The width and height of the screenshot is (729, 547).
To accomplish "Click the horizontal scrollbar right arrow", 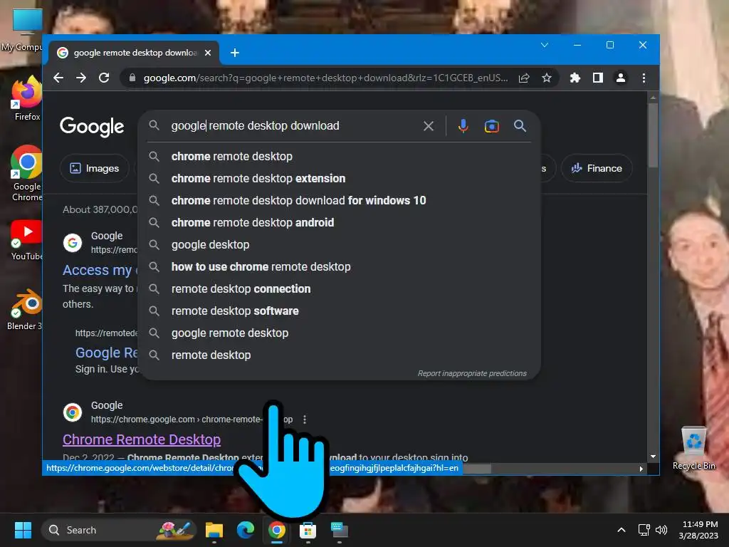I will pos(641,469).
